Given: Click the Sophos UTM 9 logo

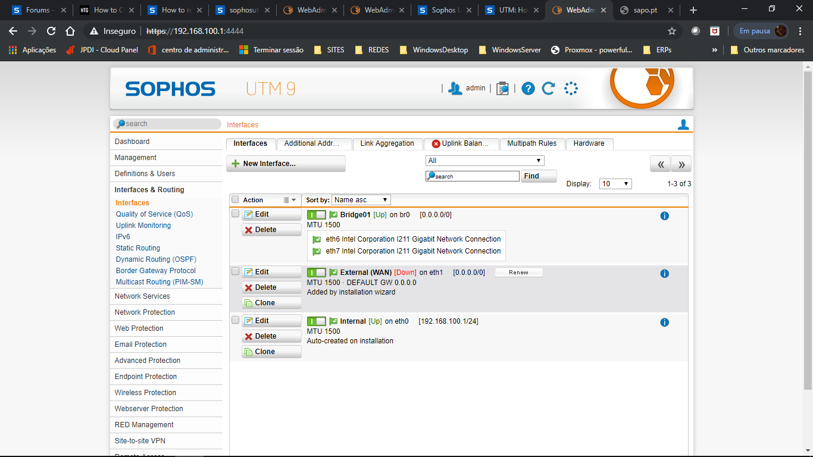Looking at the screenshot, I should (210, 89).
